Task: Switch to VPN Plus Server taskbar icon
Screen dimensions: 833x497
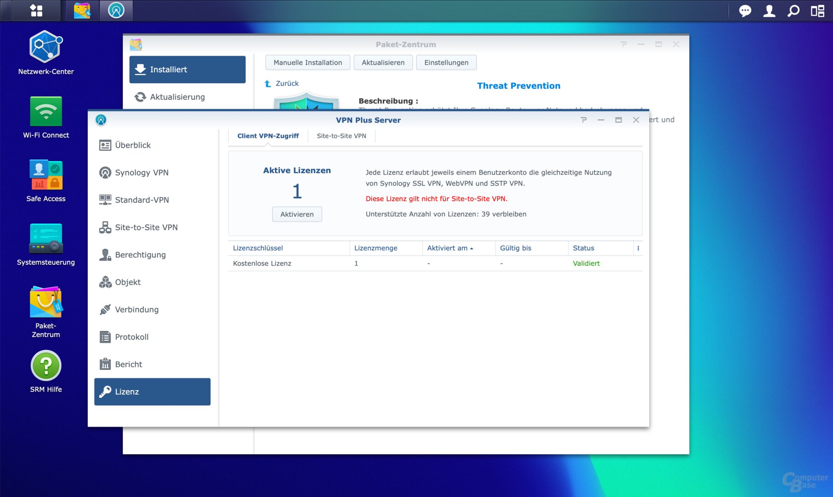Action: 116,11
